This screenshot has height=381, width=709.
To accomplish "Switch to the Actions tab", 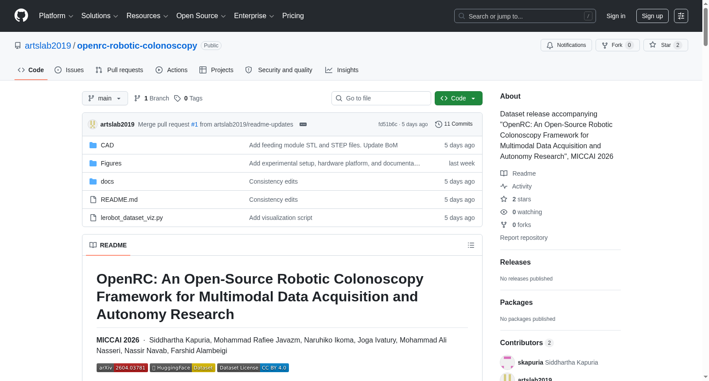I will (x=171, y=70).
